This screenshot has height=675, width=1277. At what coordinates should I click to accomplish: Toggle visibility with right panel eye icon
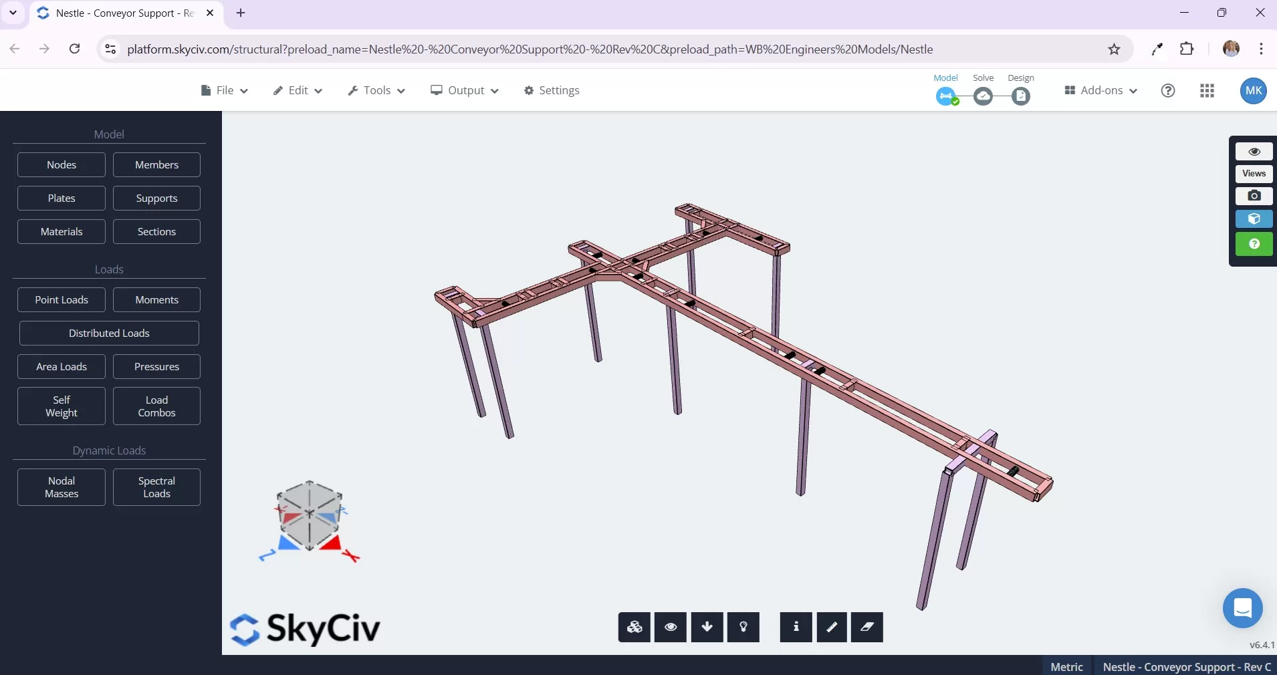tap(1254, 152)
